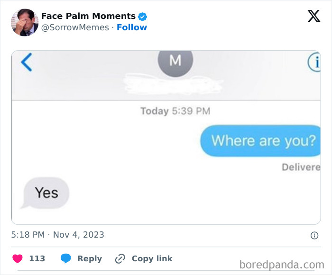The height and width of the screenshot is (275, 332).
Task: Open the Face Palm Moments account name
Action: [88, 16]
